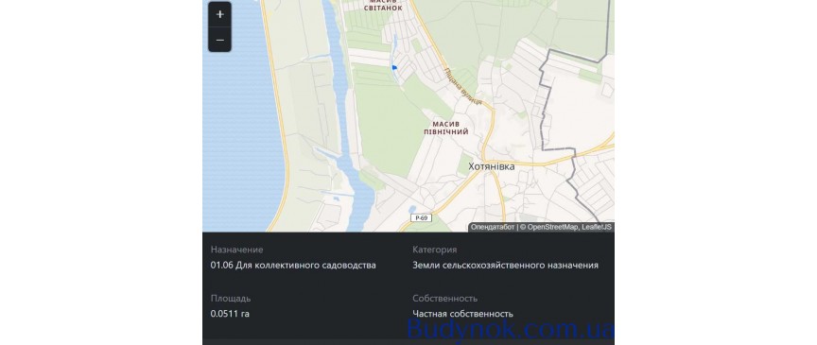Open the OpenStreetMap attribution link
Image resolution: width=817 pixels, height=345 pixels.
[553, 227]
